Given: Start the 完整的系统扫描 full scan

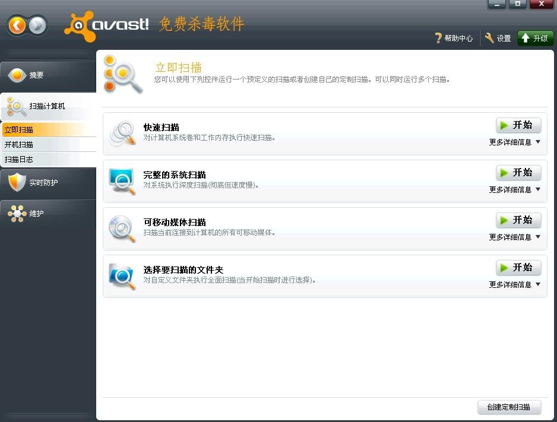Looking at the screenshot, I should point(518,173).
